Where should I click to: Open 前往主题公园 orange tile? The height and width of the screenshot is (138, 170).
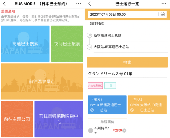17,119
